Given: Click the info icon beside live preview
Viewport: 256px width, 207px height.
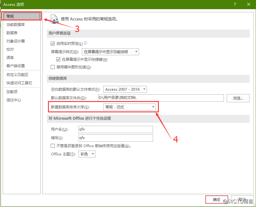Looking at the screenshot, I should [x=86, y=43].
